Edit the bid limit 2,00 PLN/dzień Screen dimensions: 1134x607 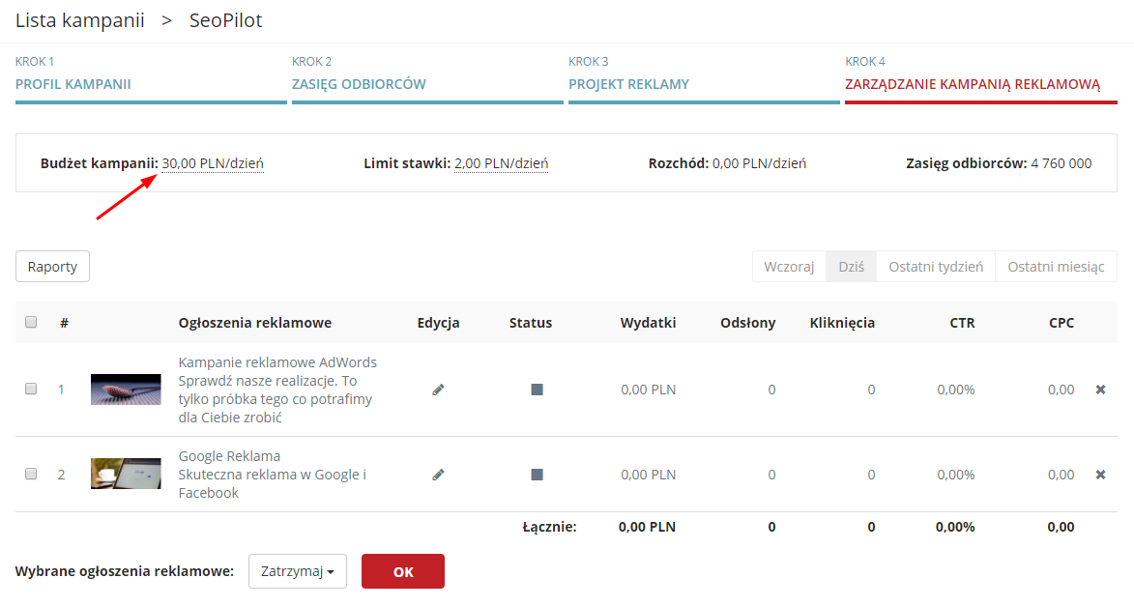pos(501,163)
